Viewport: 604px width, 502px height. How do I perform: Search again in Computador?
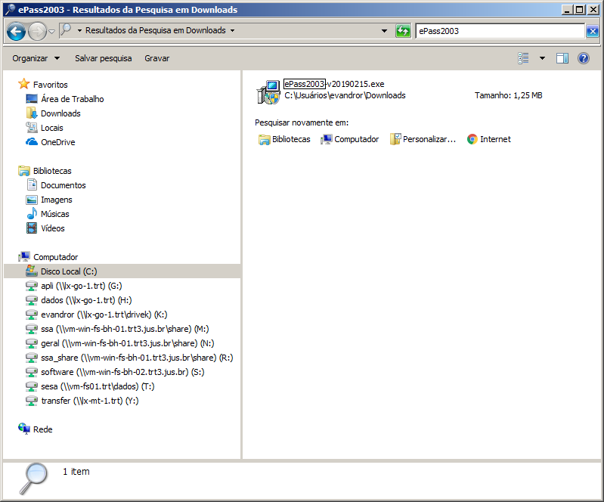(x=349, y=139)
